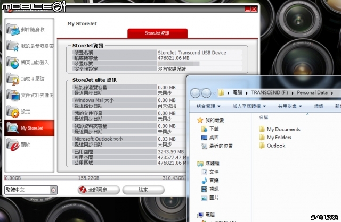Expand the arrow after Personal Data breadcrumb

click(x=332, y=93)
